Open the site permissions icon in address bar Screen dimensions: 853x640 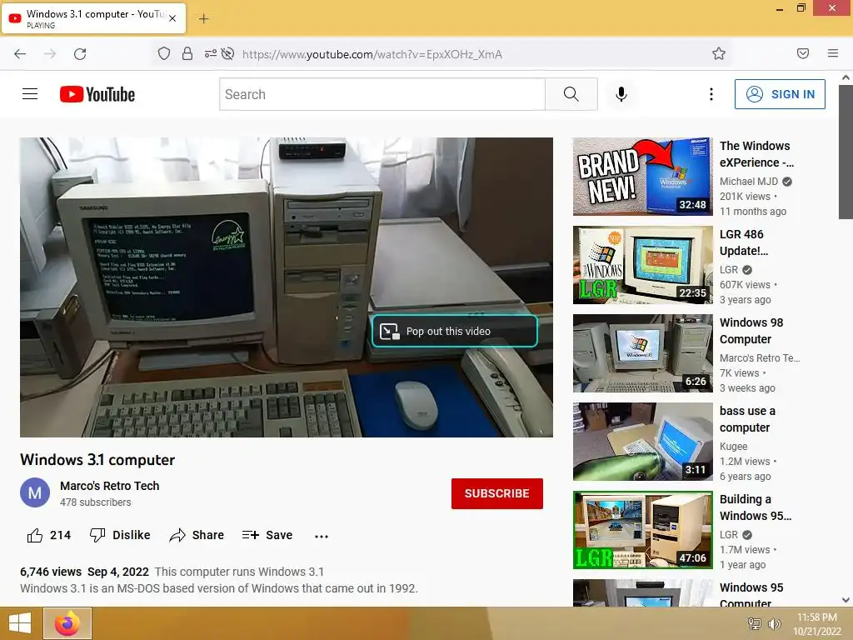click(210, 53)
